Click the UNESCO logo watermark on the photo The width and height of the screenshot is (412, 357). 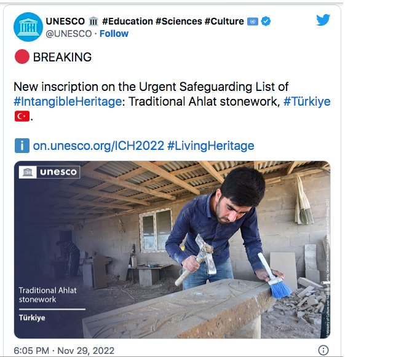point(49,172)
